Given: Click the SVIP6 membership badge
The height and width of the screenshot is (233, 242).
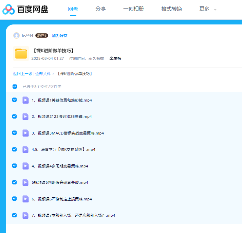Looking at the screenshot, I should click(41, 36).
